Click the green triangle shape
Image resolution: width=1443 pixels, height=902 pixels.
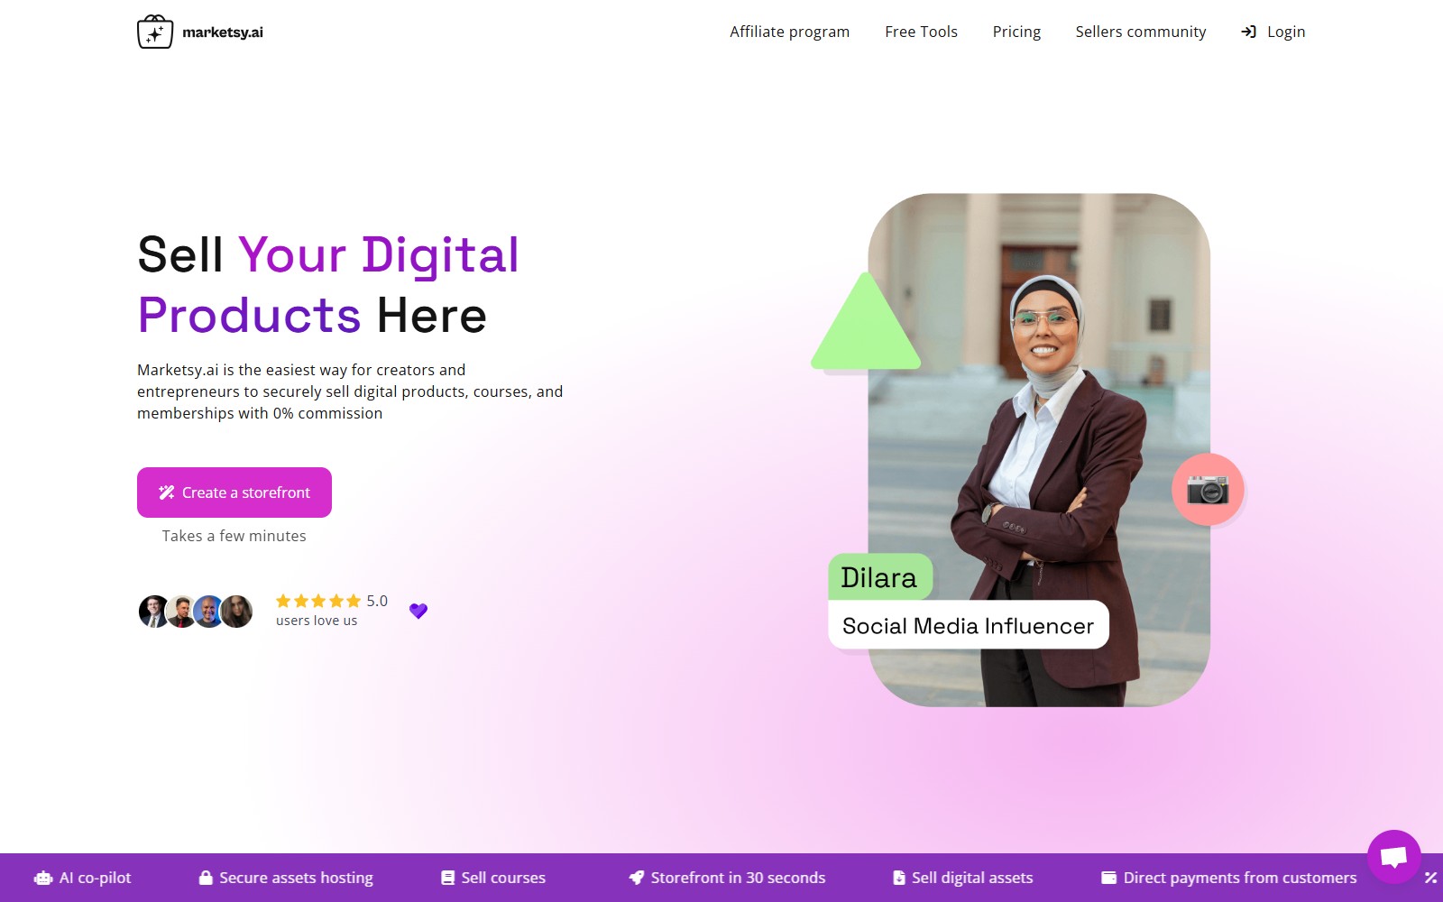point(866,322)
